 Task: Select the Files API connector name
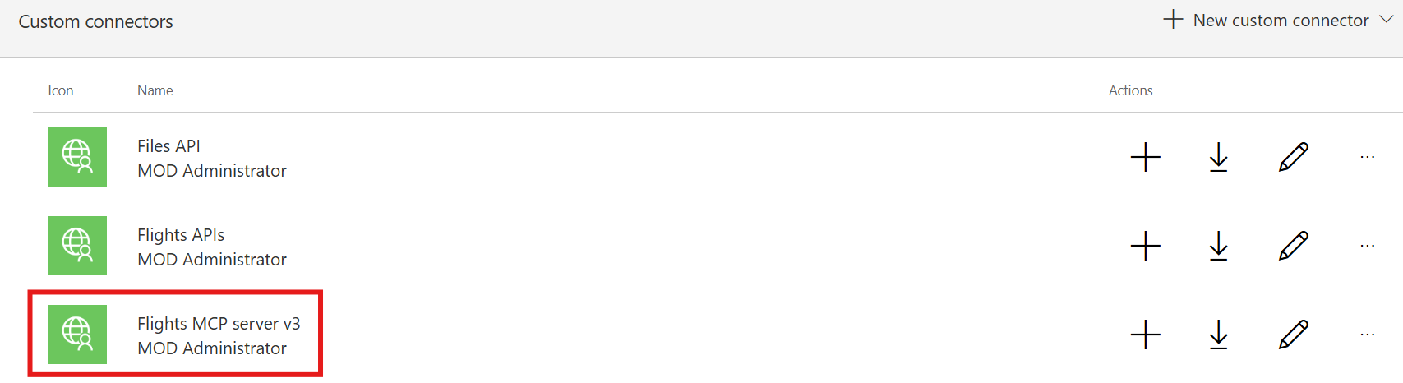click(168, 146)
